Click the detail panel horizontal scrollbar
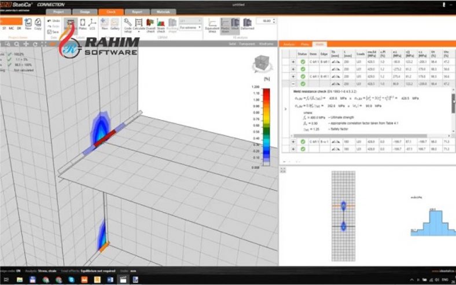Image resolution: width=456 pixels, height=285 pixels. [x=361, y=136]
